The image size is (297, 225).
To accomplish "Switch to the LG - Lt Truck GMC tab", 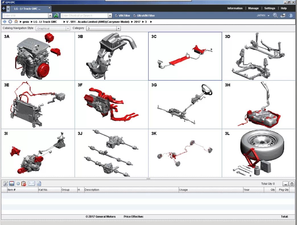I will 28,9.
